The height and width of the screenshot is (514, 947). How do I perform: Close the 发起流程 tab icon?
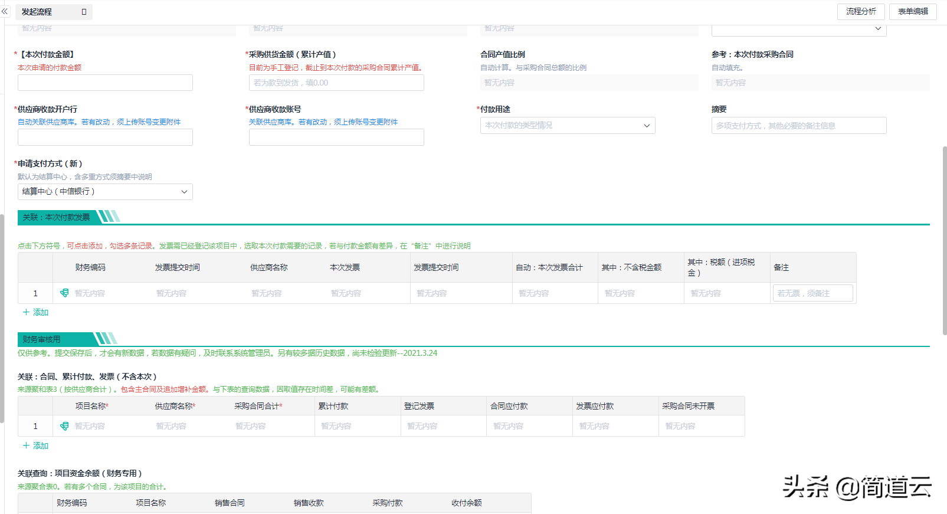(x=84, y=12)
